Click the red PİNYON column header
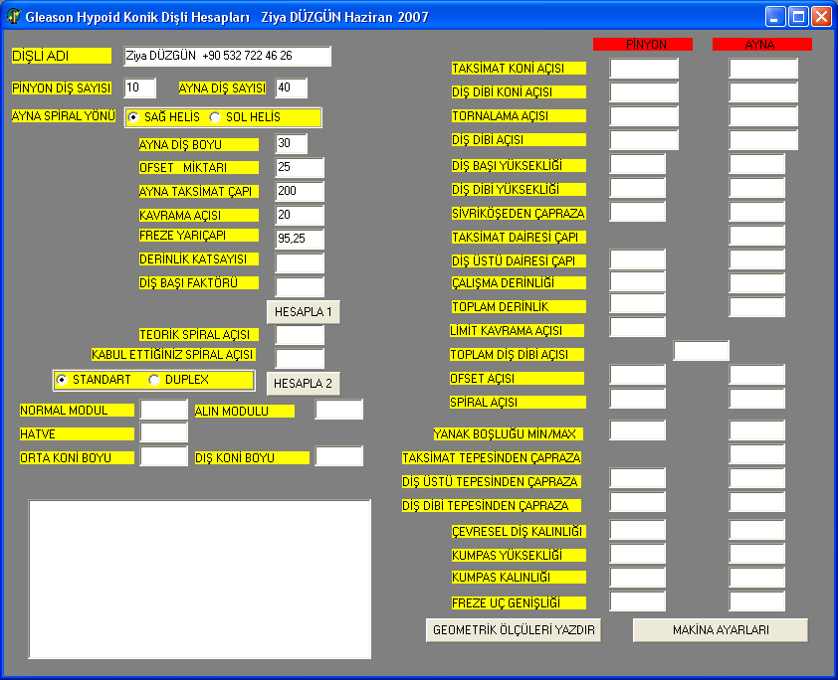This screenshot has height=680, width=838. [x=642, y=45]
